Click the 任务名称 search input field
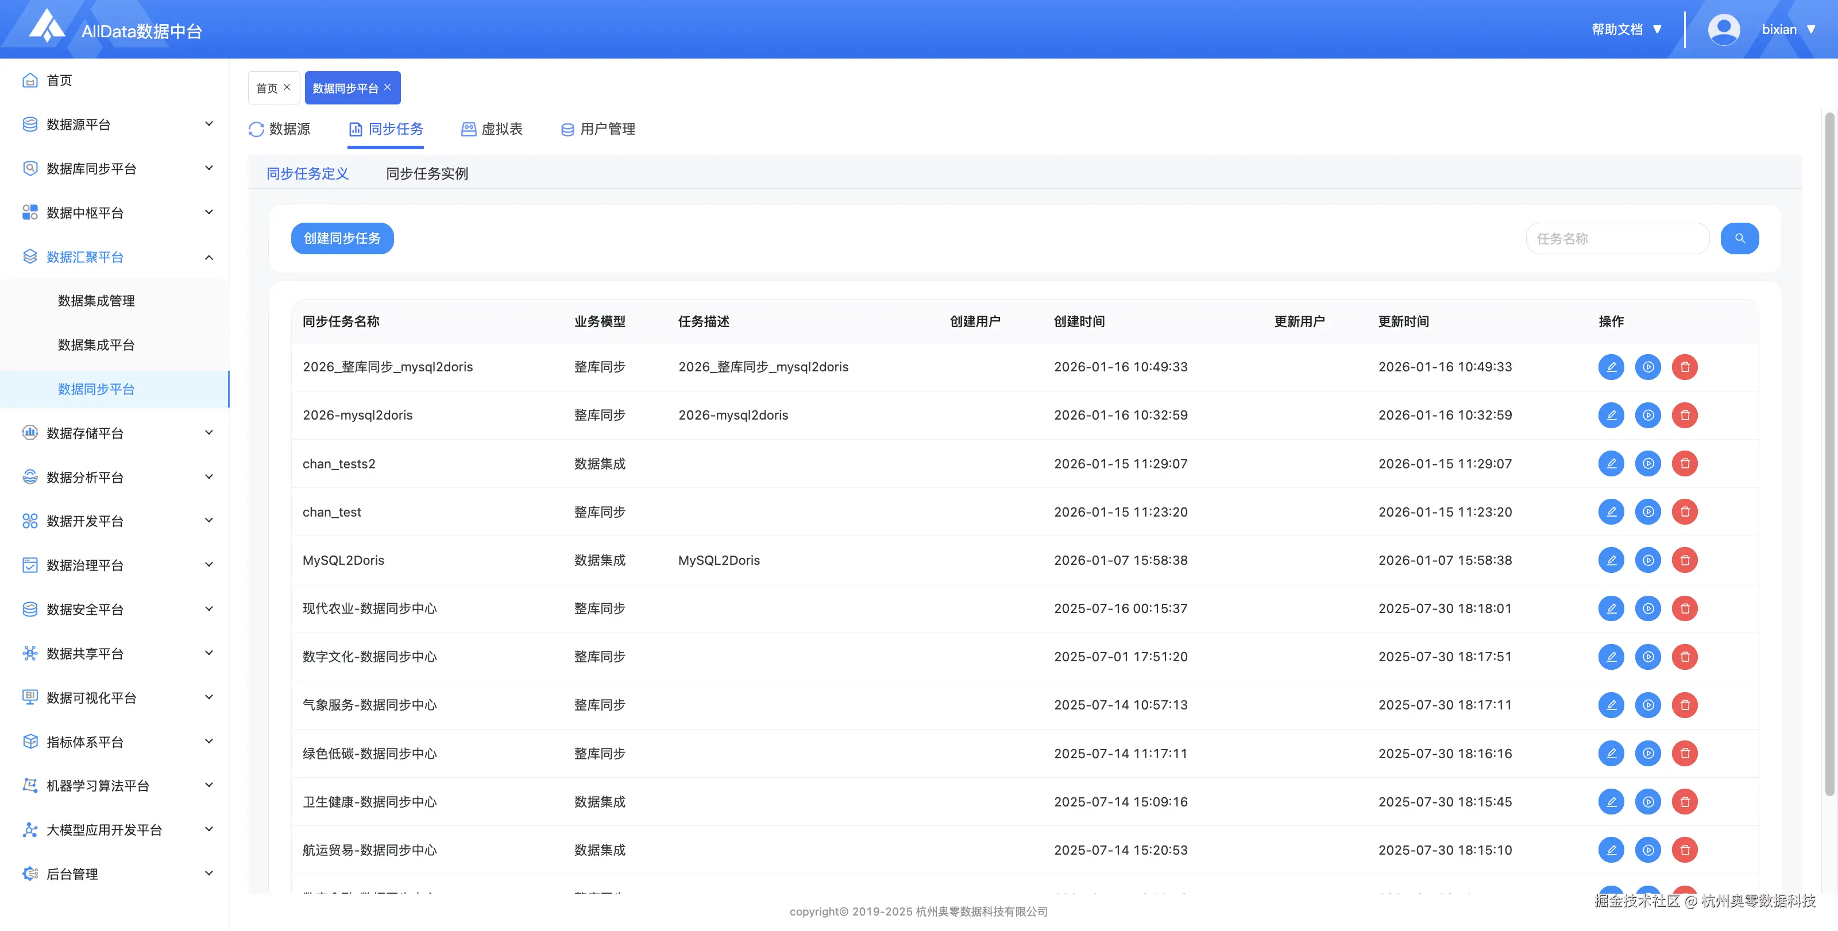The width and height of the screenshot is (1838, 931). (x=1616, y=238)
